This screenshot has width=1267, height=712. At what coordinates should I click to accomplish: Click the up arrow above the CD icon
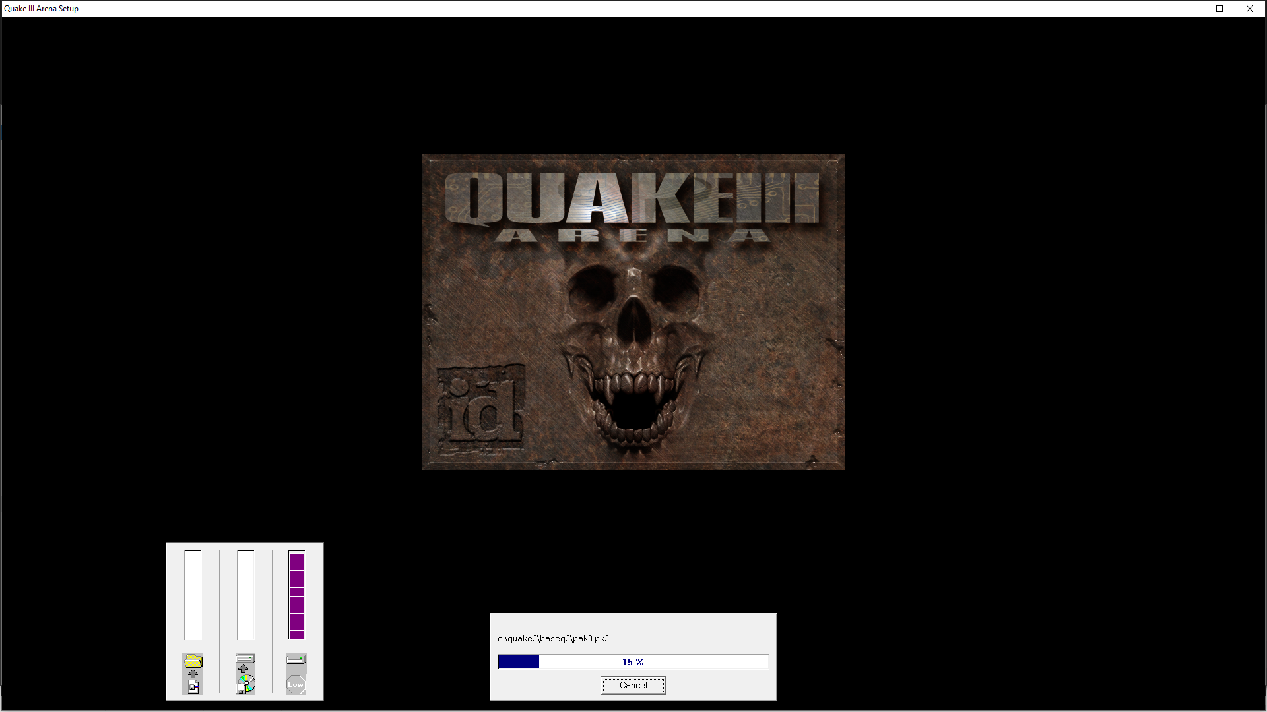(244, 668)
